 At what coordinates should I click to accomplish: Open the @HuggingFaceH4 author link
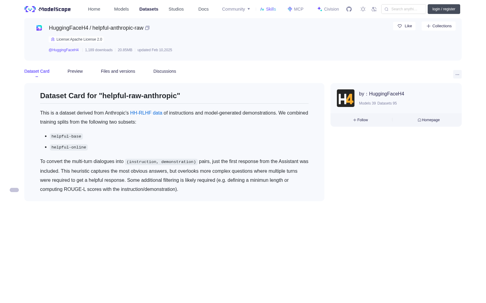[x=63, y=50]
